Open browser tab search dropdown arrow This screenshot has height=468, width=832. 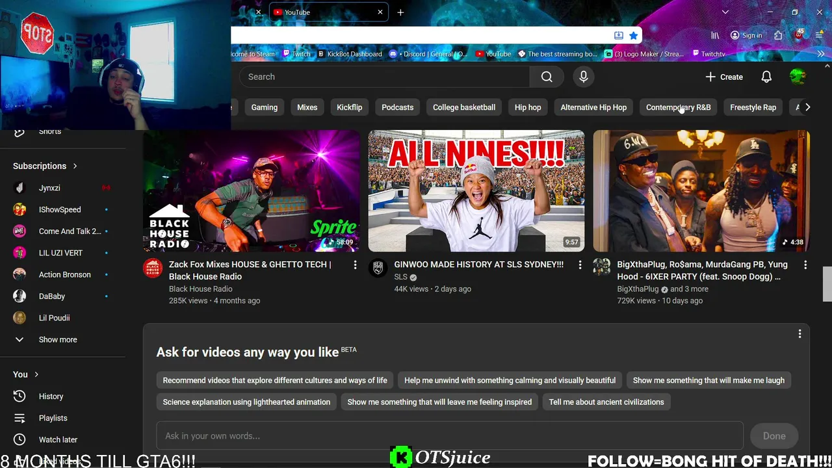(725, 12)
